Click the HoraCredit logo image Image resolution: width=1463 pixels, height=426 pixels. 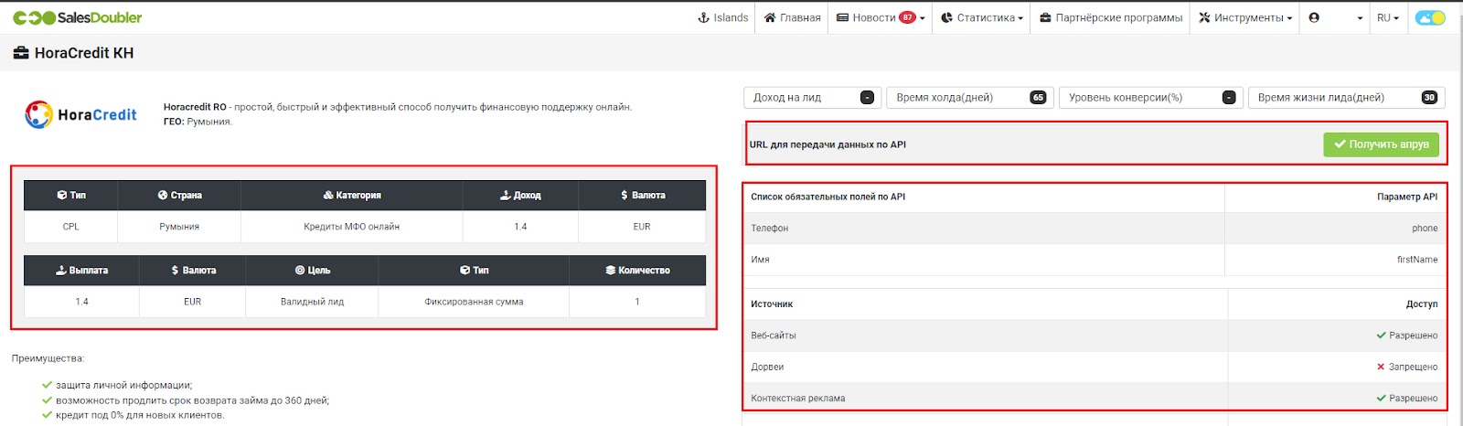click(81, 114)
